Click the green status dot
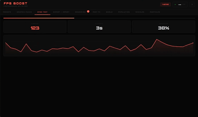 click(175, 5)
